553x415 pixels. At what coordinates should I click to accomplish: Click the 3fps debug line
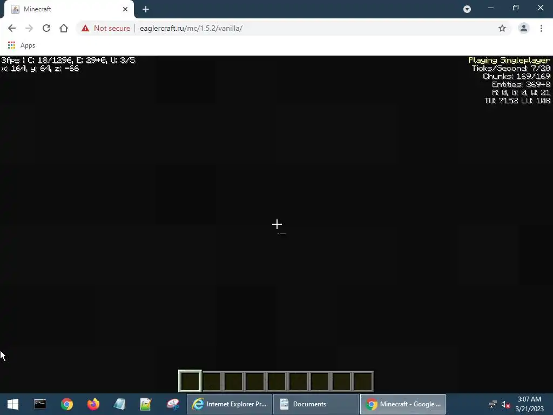click(x=68, y=61)
